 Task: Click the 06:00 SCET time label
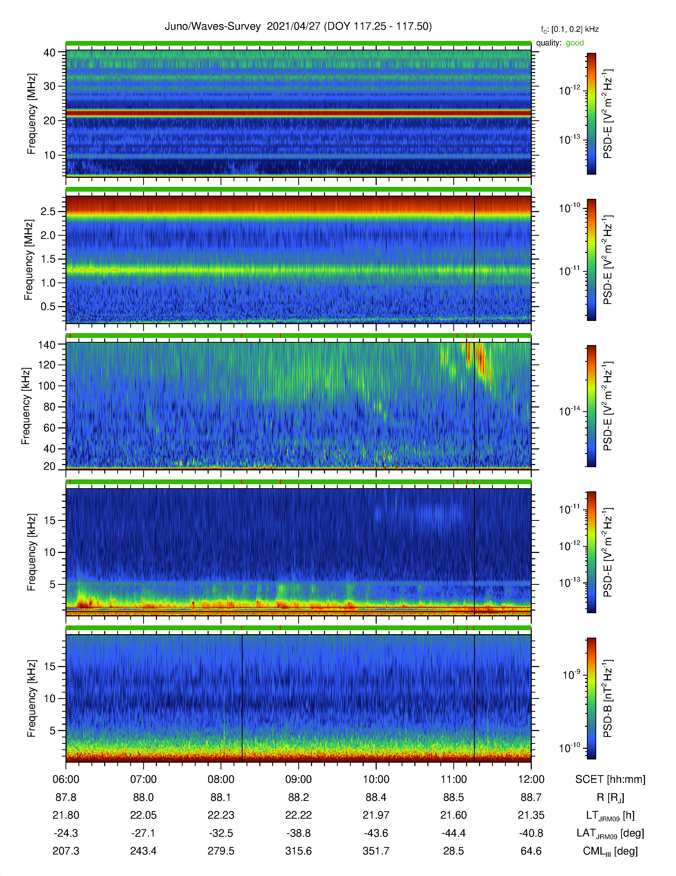point(66,779)
